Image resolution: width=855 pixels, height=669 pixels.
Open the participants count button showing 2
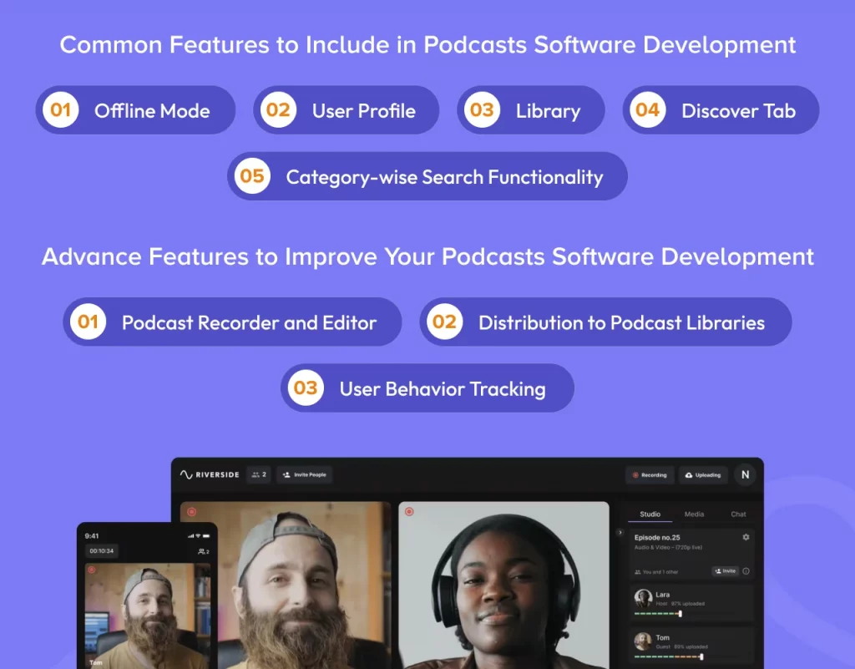(x=259, y=474)
